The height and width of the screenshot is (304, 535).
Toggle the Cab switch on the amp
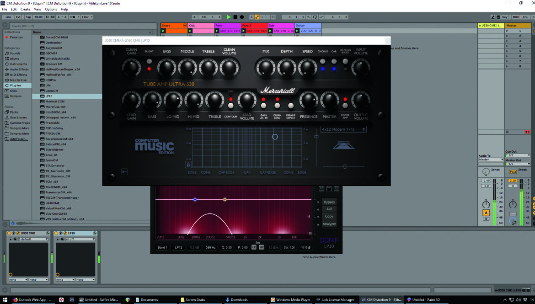[x=334, y=61]
